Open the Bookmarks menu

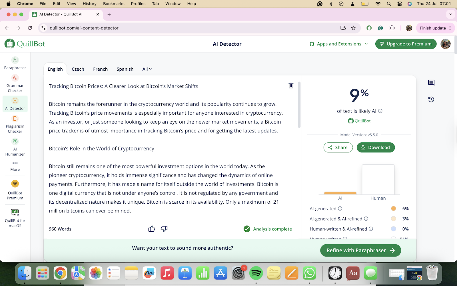coord(114,3)
